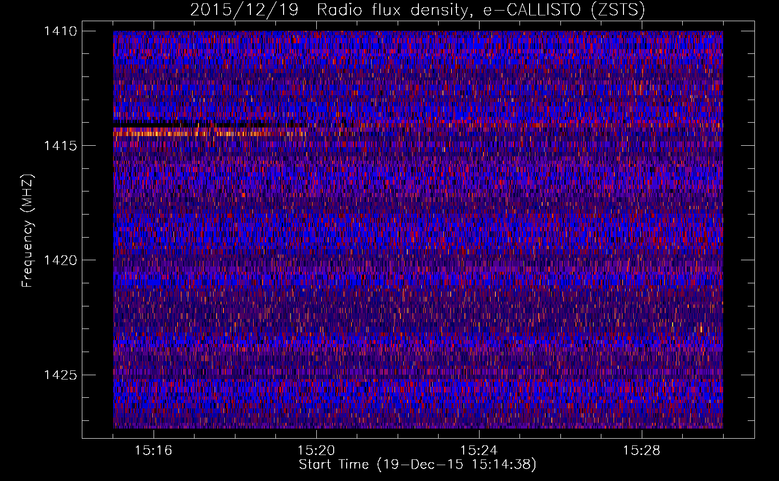Image resolution: width=779 pixels, height=481 pixels.
Task: Click the 1425 frequency tick label
Action: point(60,375)
